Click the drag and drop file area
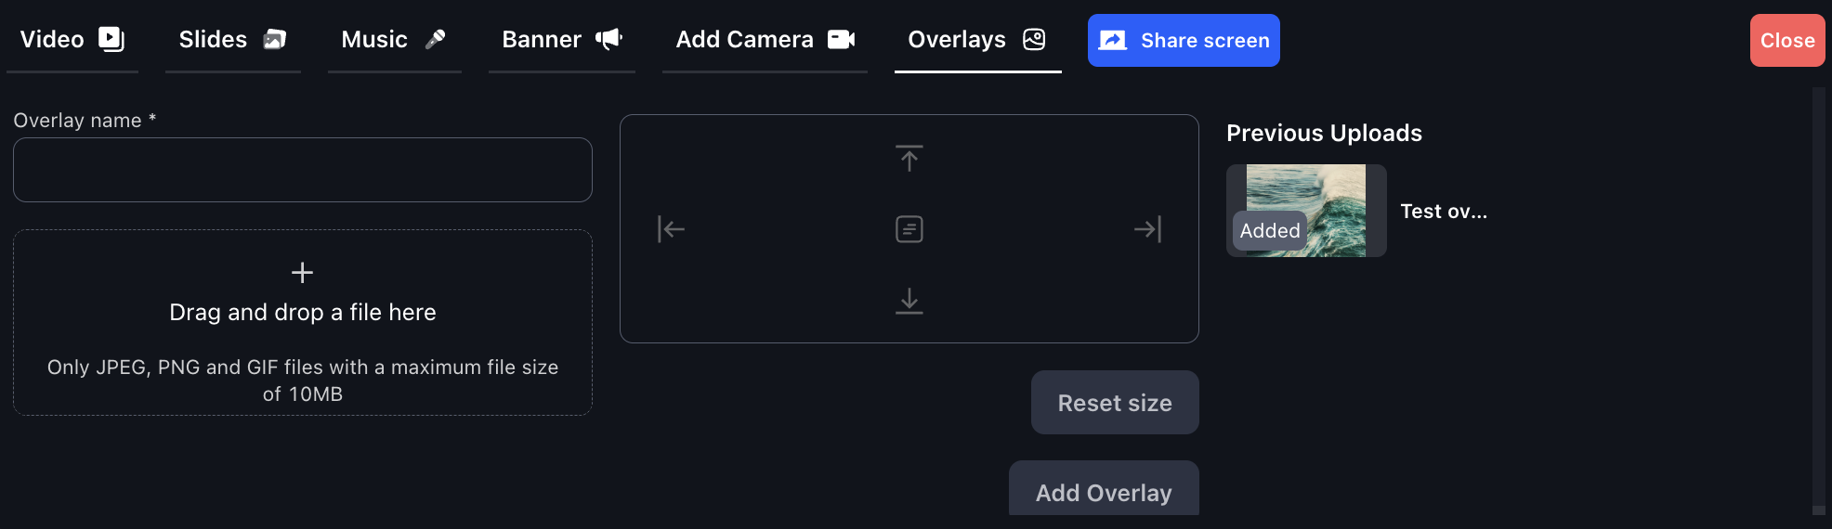 [x=303, y=322]
